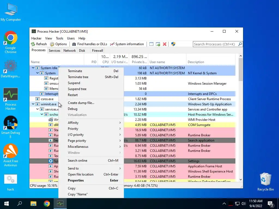Click the search magnifier icon in Process Hacker

click(x=240, y=44)
